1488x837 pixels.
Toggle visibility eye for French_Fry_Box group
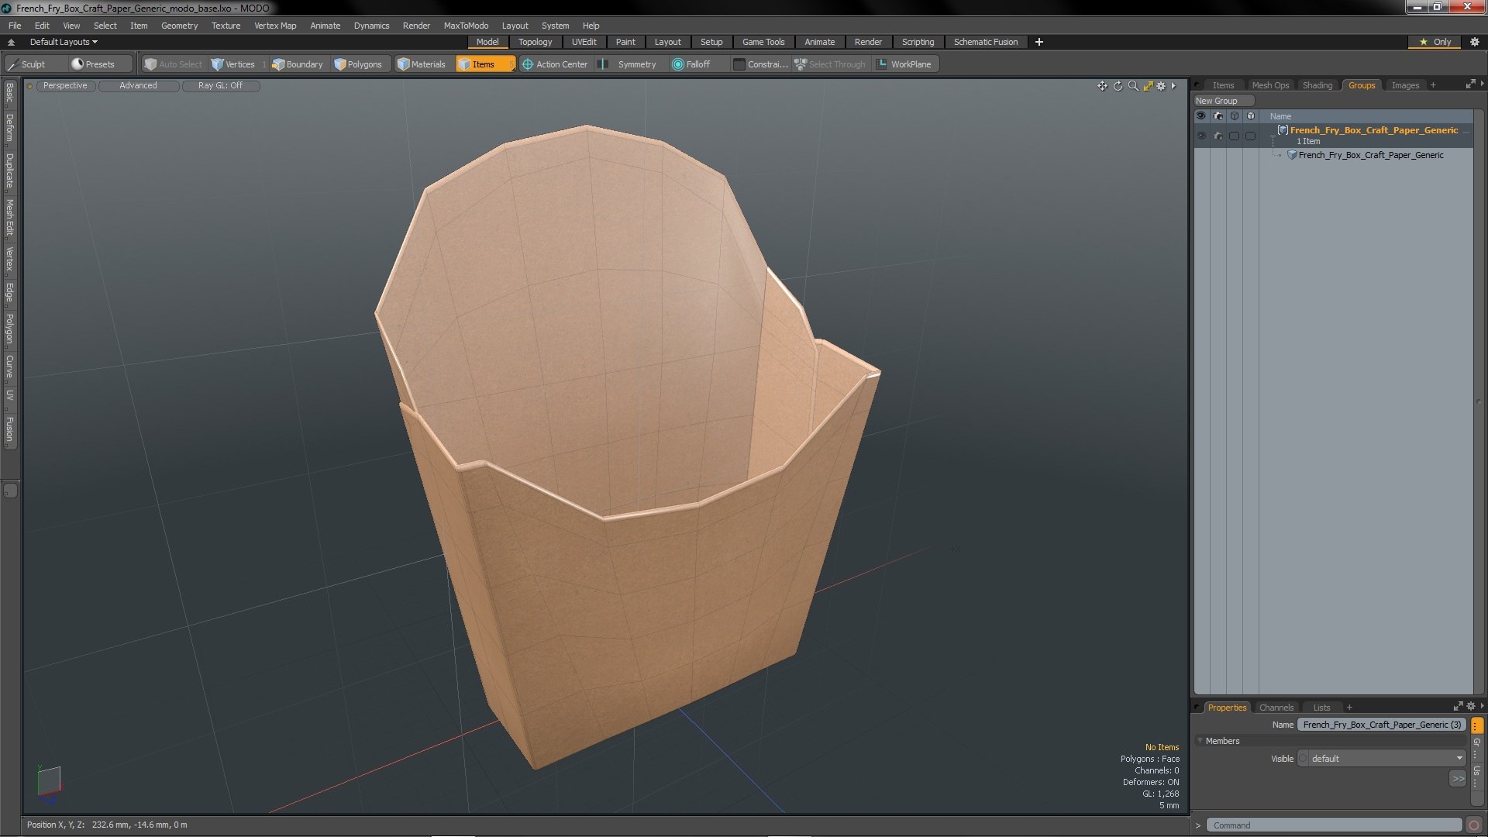click(1201, 136)
